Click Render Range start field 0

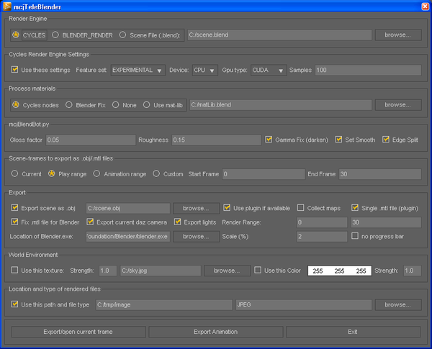pos(322,222)
